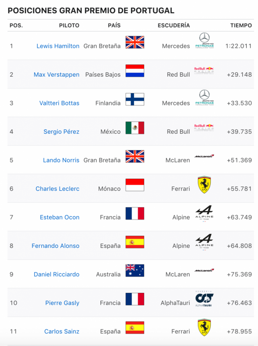Open the Lewis Hamilton driver link
This screenshot has width=258, height=346.
click(58, 46)
